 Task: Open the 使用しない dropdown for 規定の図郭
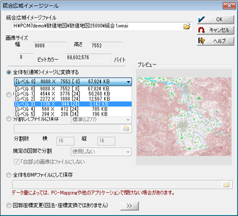point(101,152)
